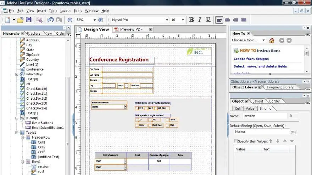The image size is (312, 175).
Task: Open the font size dropdown
Action: pyautogui.click(x=183, y=20)
